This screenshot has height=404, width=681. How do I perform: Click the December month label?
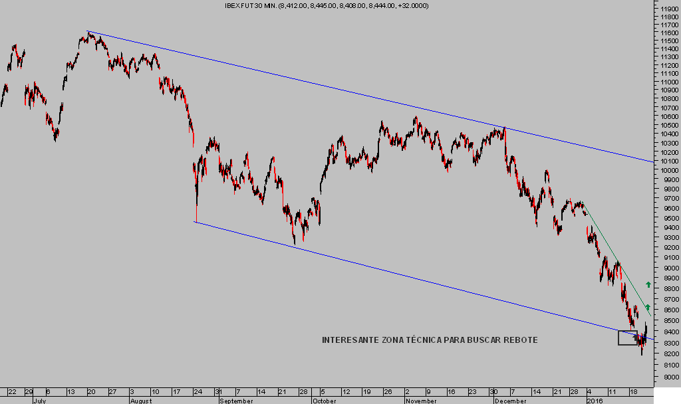point(509,401)
